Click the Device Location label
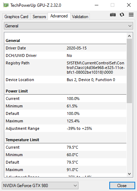This screenshot has width=137, height=191. (20, 80)
